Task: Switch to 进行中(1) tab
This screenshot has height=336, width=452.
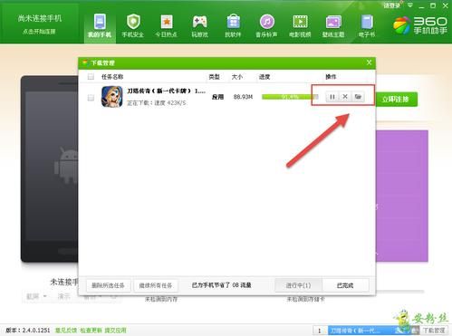Action: (298, 285)
